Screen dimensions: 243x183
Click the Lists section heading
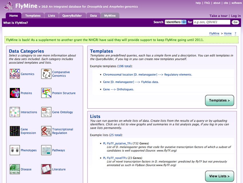pos(95,116)
